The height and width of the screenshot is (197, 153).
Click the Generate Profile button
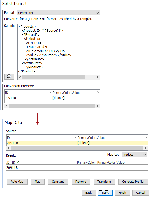click(x=133, y=182)
